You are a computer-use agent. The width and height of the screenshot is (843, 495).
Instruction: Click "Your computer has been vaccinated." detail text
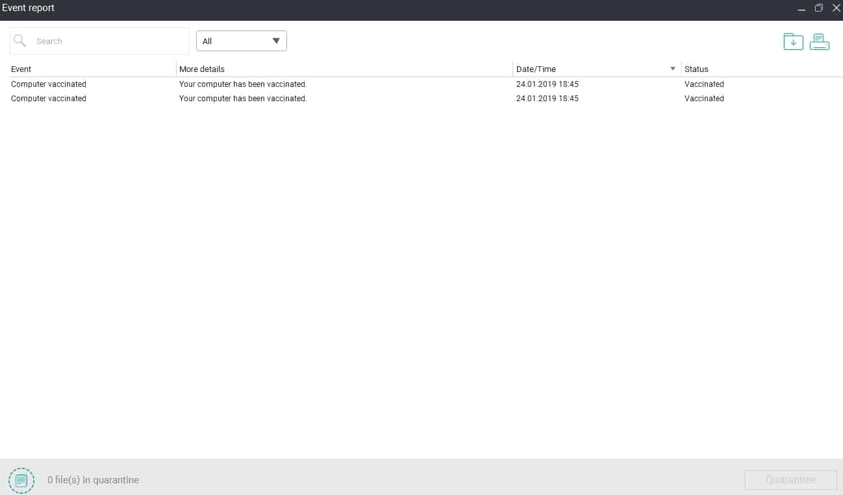pos(243,84)
